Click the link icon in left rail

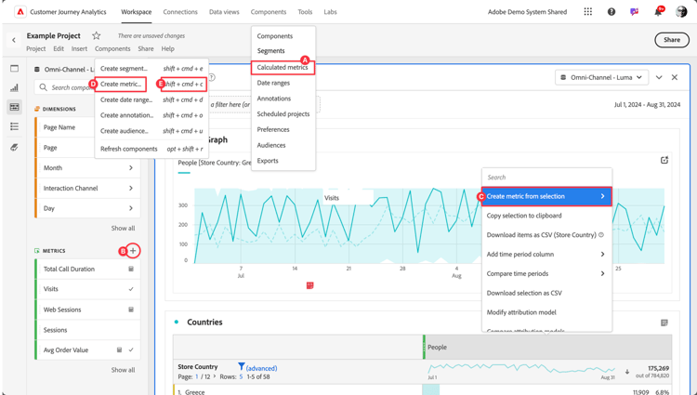point(14,147)
